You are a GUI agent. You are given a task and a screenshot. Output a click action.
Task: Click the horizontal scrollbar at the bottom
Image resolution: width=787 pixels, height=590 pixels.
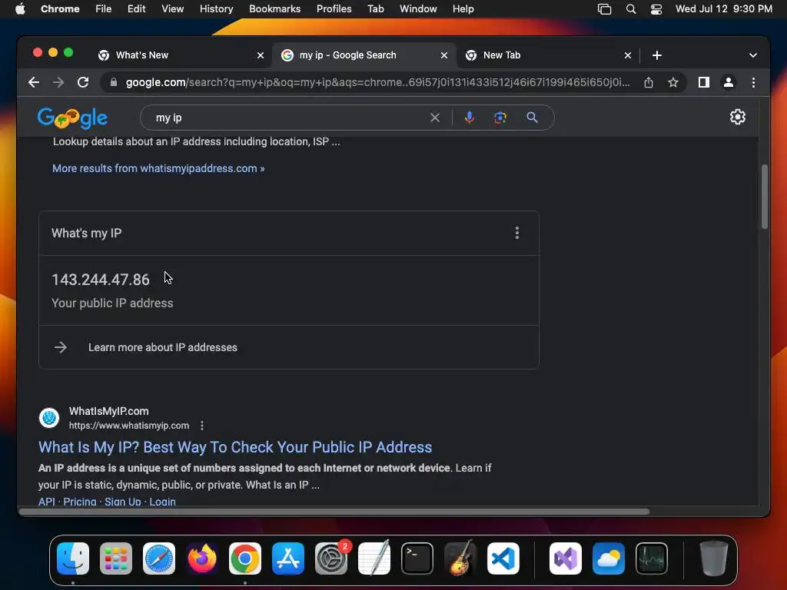tap(334, 511)
